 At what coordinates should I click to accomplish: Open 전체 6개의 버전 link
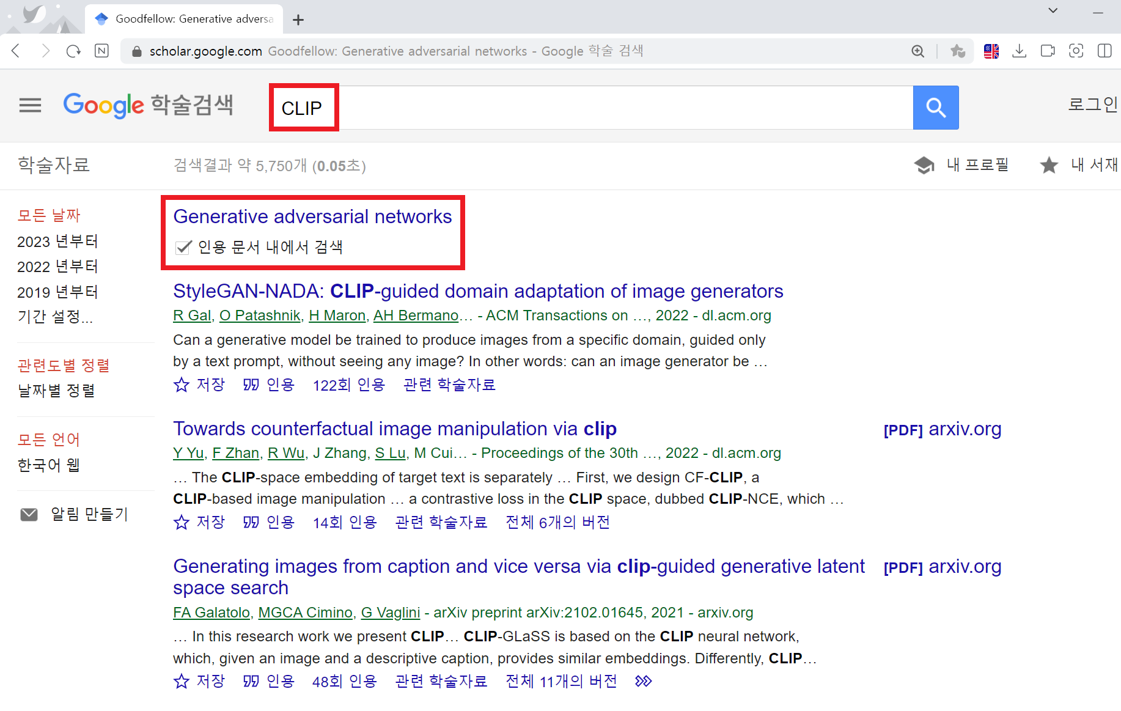(x=557, y=522)
